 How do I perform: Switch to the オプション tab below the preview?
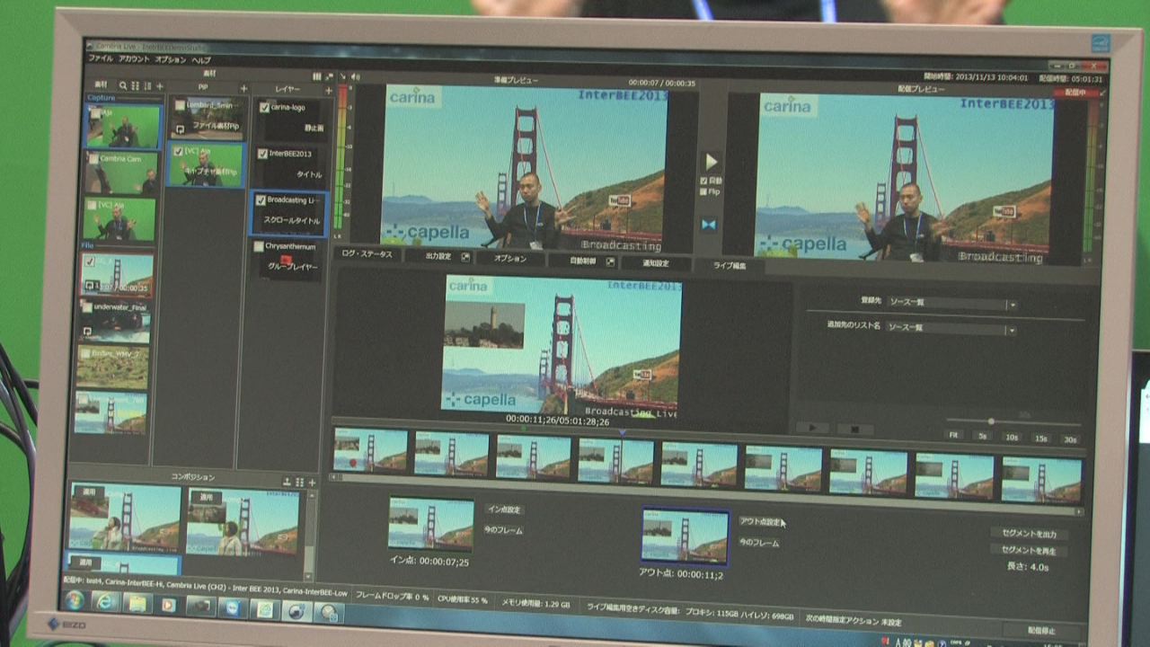point(510,258)
